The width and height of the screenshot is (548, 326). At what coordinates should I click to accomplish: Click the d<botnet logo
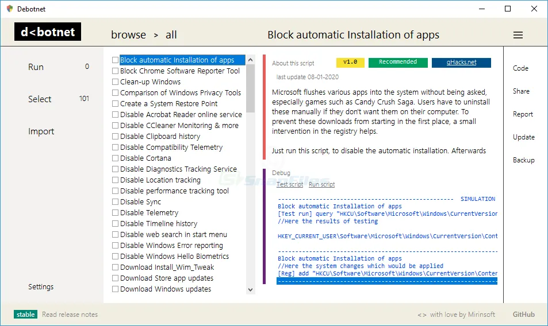click(x=48, y=32)
